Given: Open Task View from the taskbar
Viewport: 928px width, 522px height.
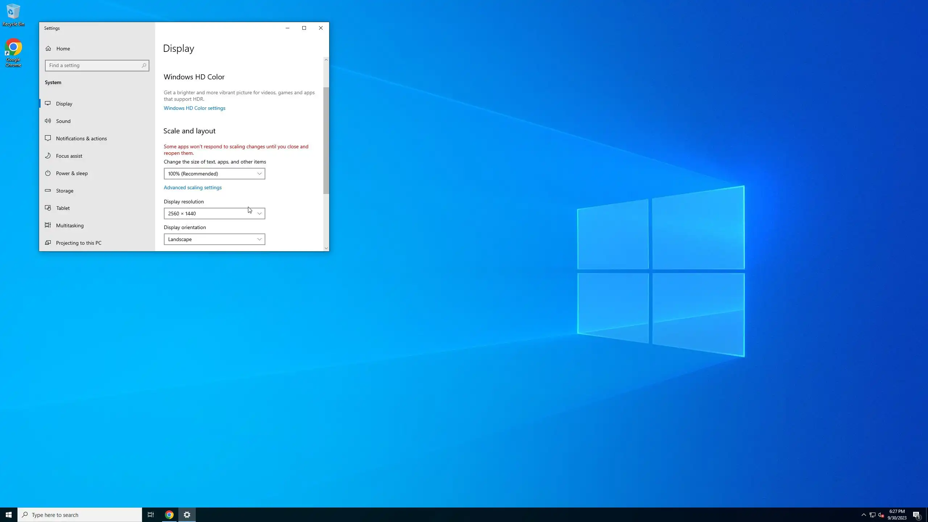Looking at the screenshot, I should 151,515.
